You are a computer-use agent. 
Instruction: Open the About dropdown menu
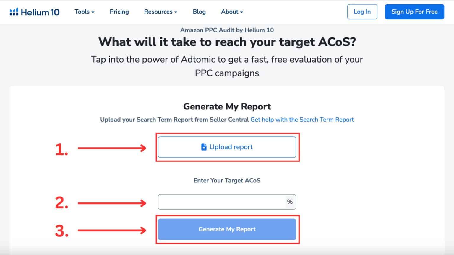232,12
